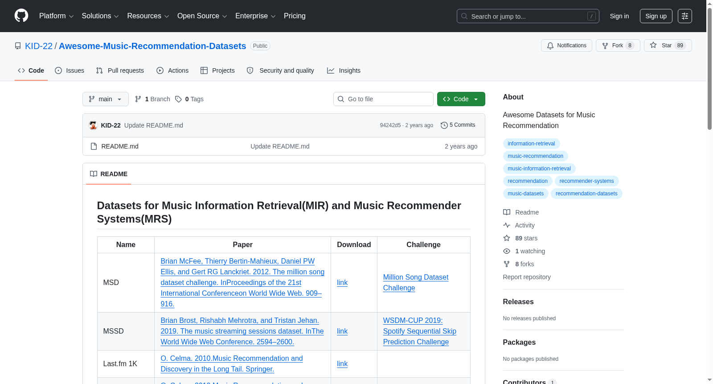Click the Notifications bell icon

pyautogui.click(x=550, y=45)
